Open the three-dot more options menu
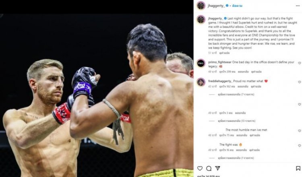 point(298,6)
